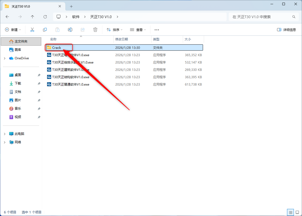This screenshot has width=302, height=216.
Task: Open the three-dots more options menu
Action: [157, 30]
